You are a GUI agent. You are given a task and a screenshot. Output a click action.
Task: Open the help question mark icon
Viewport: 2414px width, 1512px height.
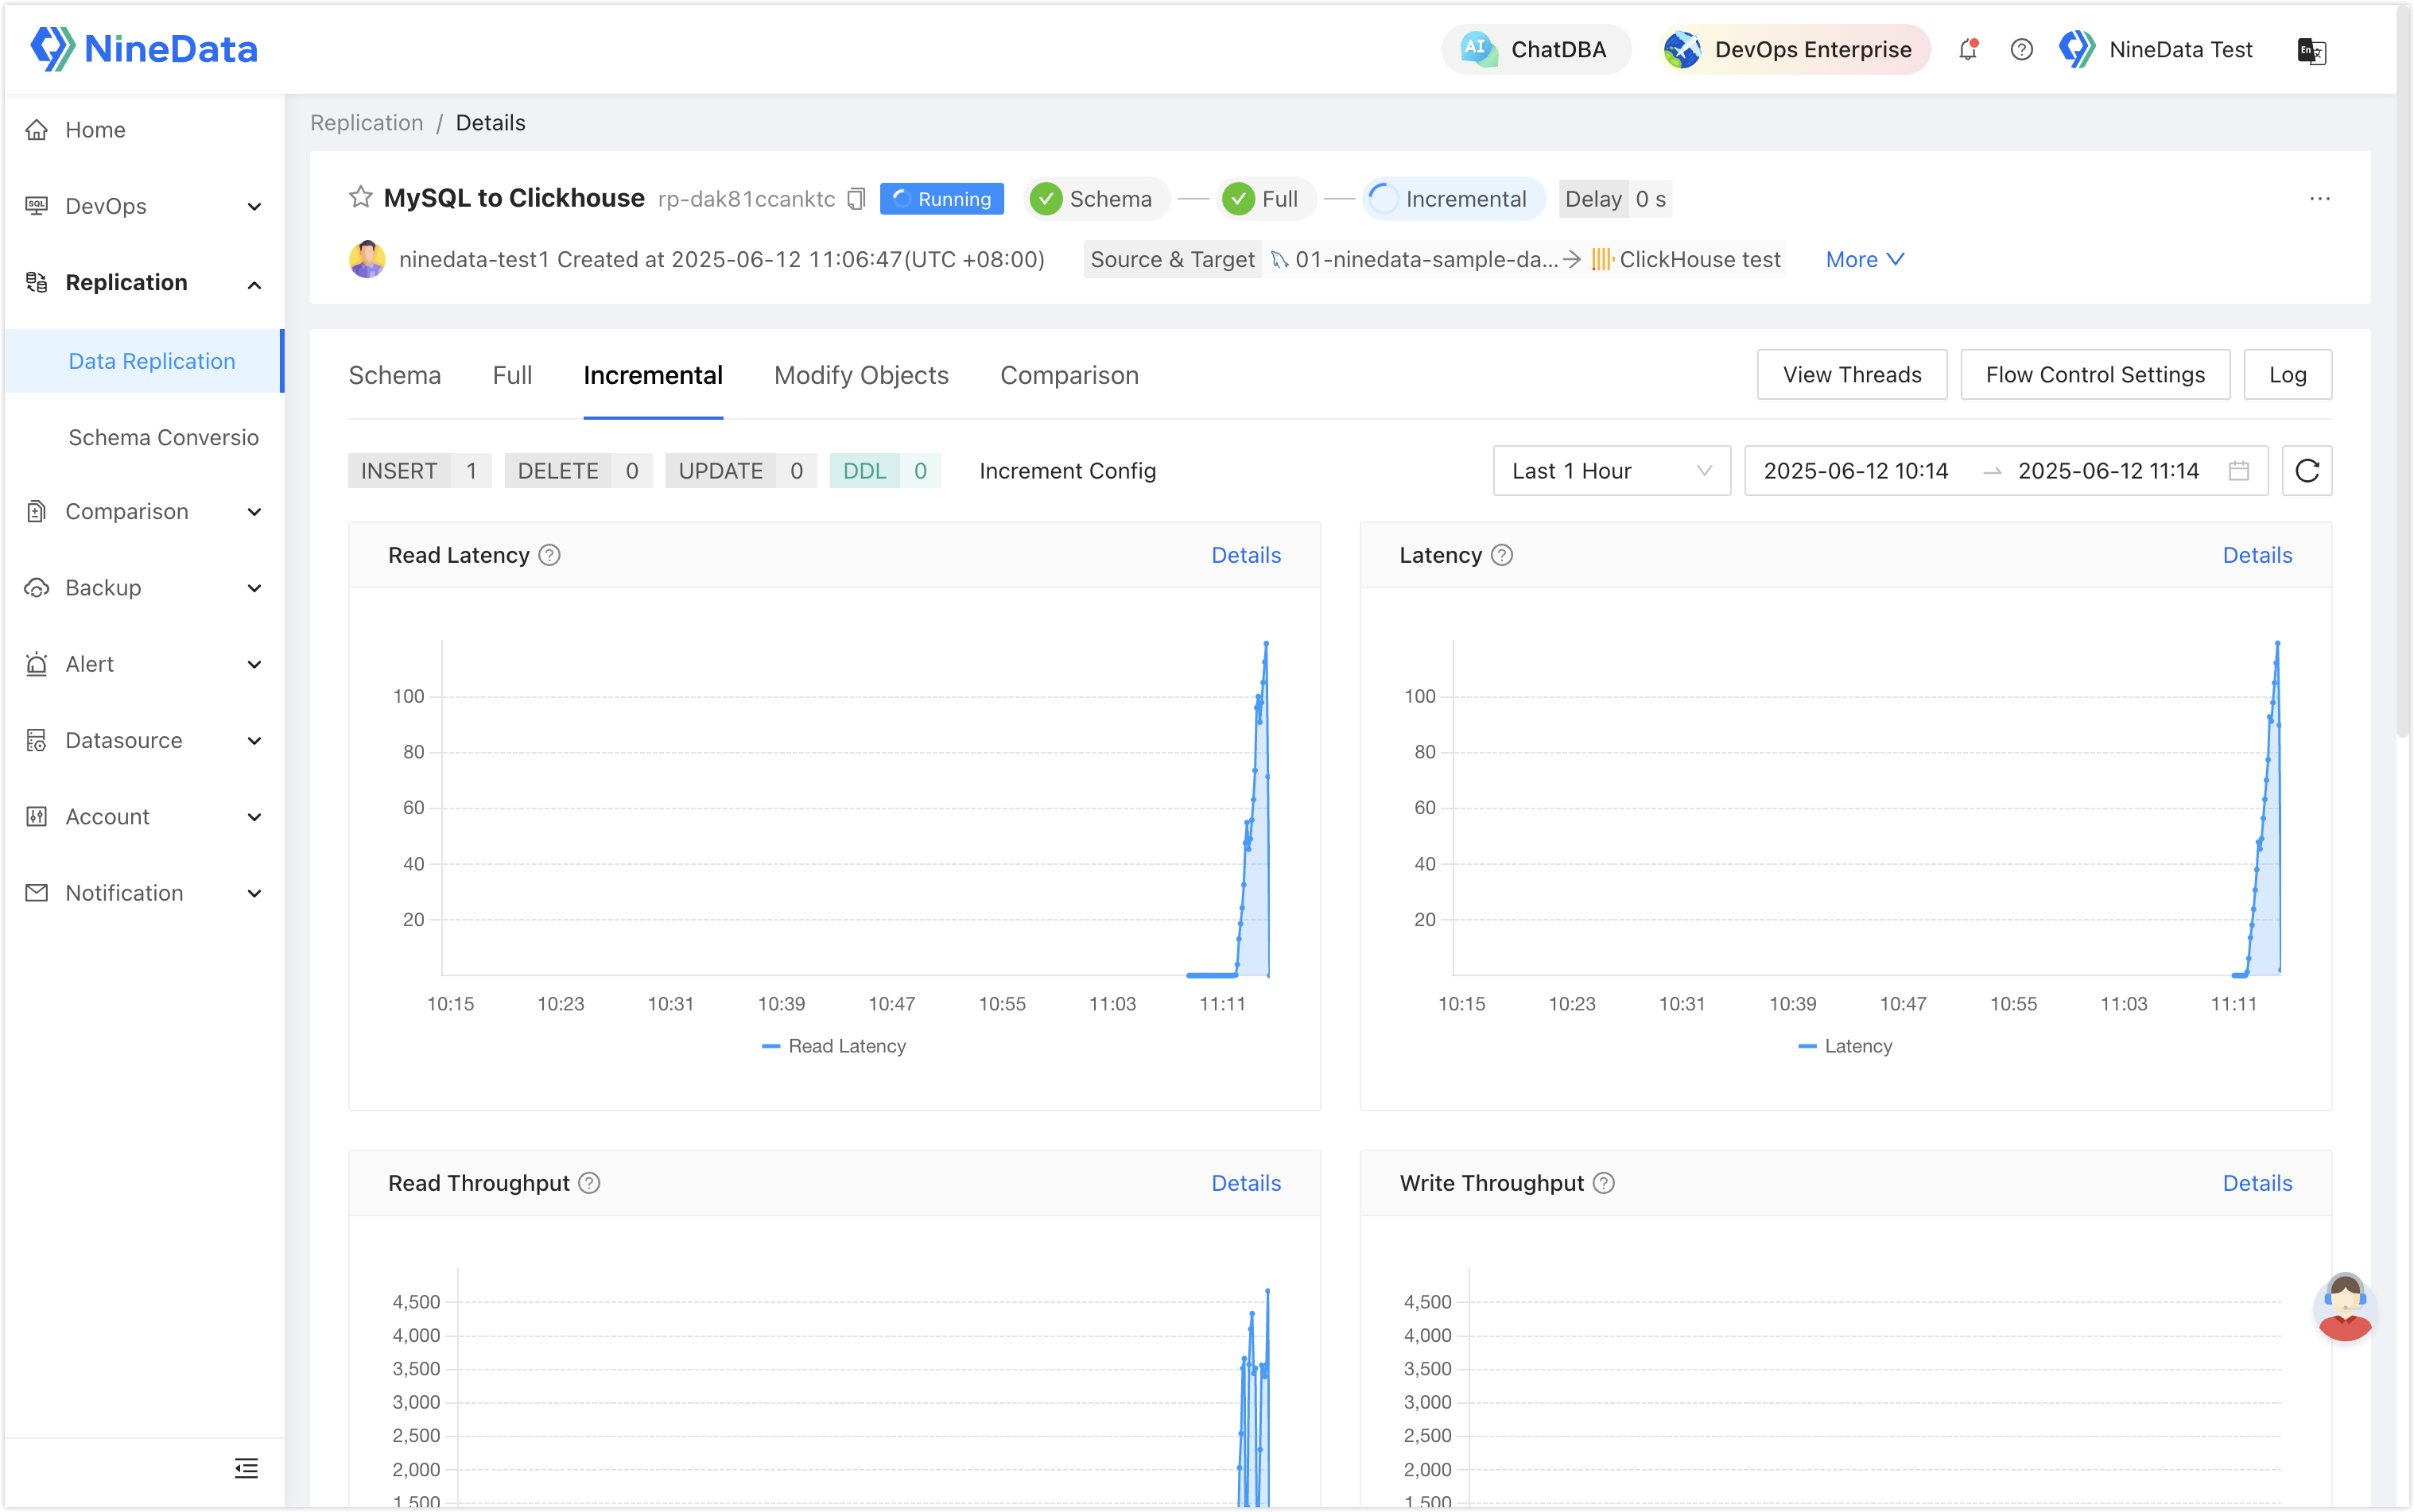tap(2021, 49)
